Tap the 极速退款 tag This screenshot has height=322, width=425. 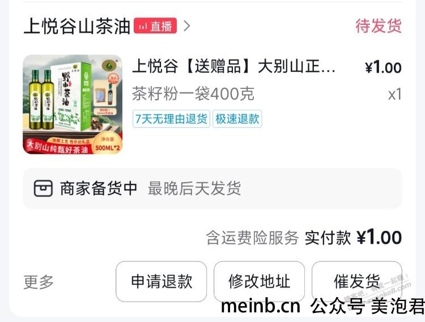click(237, 119)
